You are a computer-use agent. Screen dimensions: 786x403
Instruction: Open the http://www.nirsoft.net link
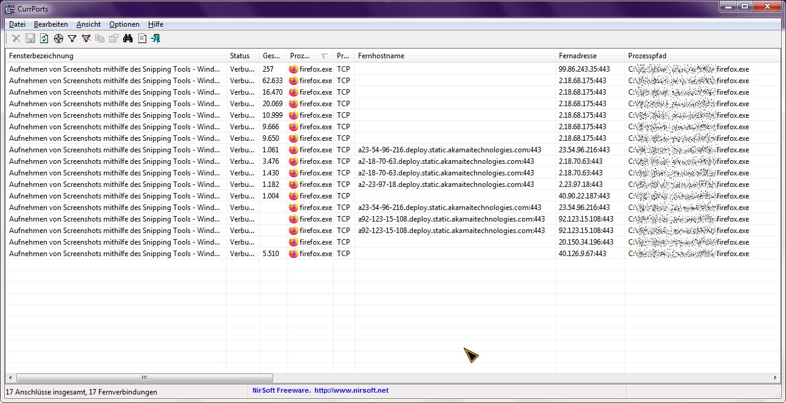tap(351, 391)
